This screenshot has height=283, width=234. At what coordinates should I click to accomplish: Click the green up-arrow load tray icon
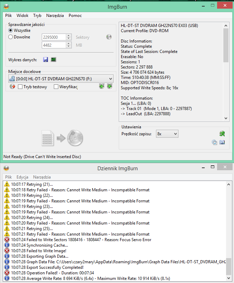(102, 86)
